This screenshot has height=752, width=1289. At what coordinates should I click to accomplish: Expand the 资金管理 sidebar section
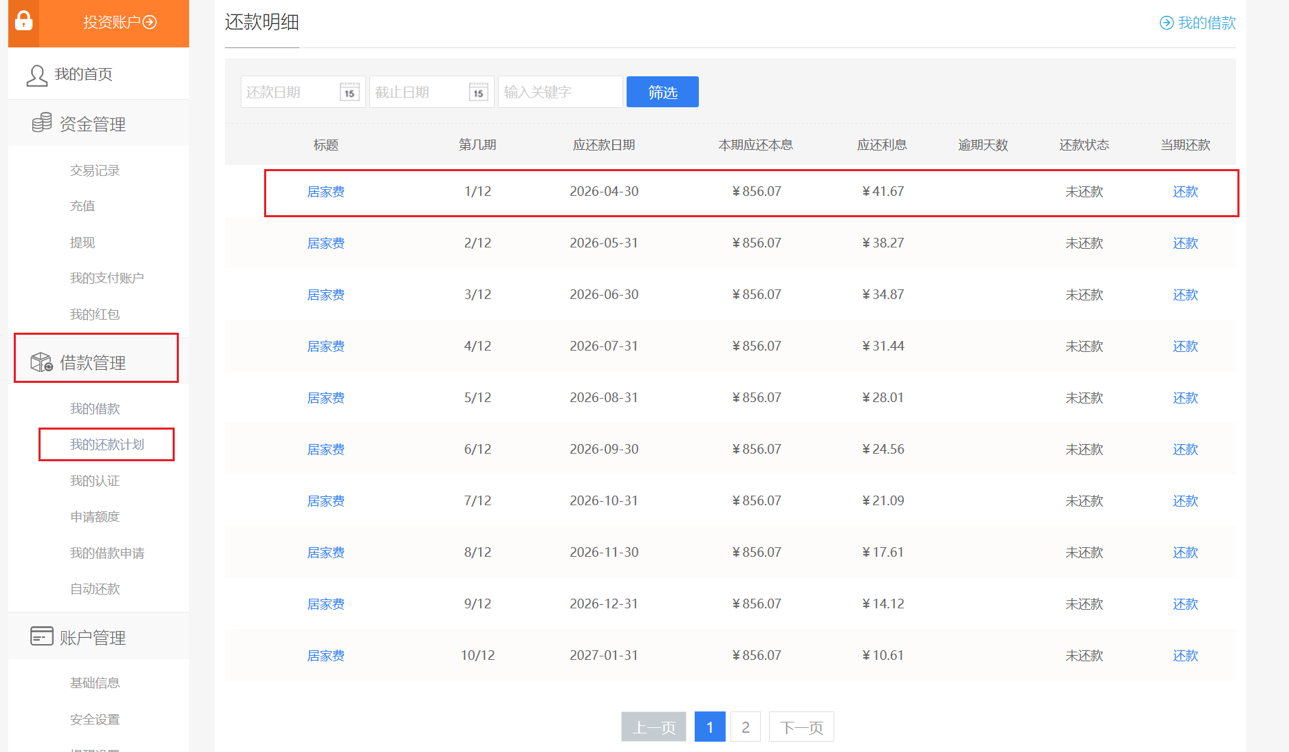tap(93, 124)
